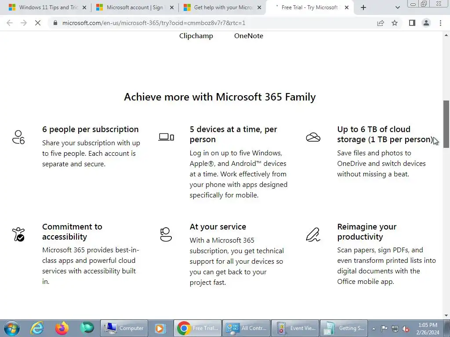The image size is (450, 337).
Task: Click the cloud storage OneDrive icon
Action: tap(313, 137)
